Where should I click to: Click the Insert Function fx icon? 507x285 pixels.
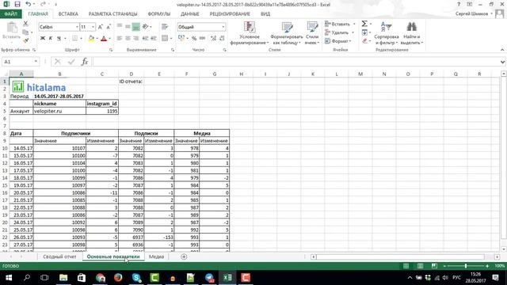[85, 62]
